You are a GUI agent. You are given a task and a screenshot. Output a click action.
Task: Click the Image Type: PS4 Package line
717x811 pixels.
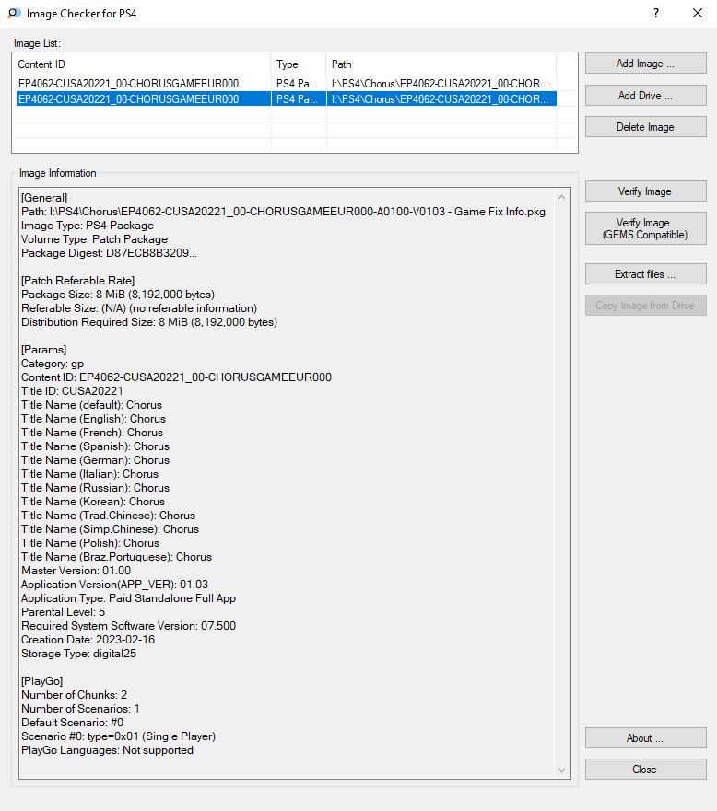tap(88, 226)
